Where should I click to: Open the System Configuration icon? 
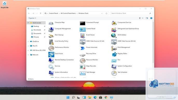pyautogui.click(x=114, y=67)
